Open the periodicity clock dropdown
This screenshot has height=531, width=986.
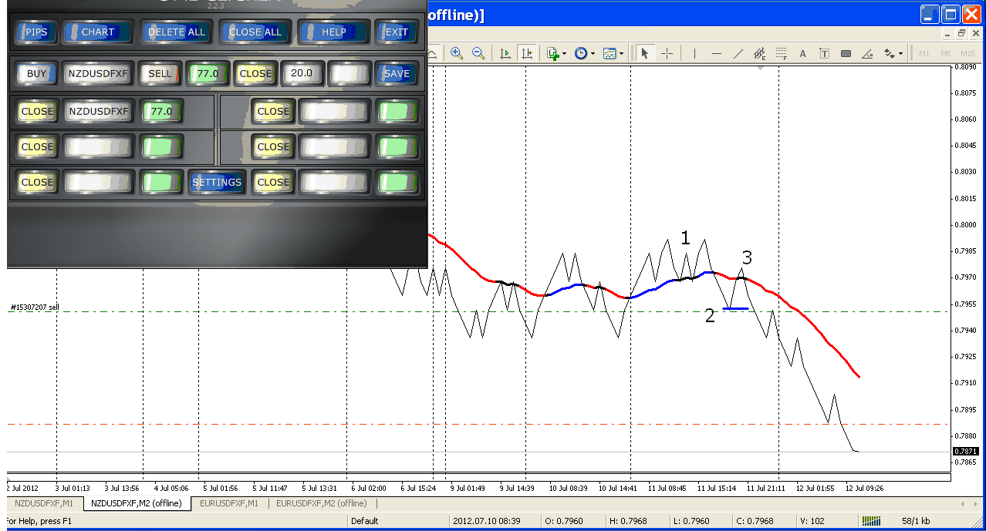pos(583,53)
